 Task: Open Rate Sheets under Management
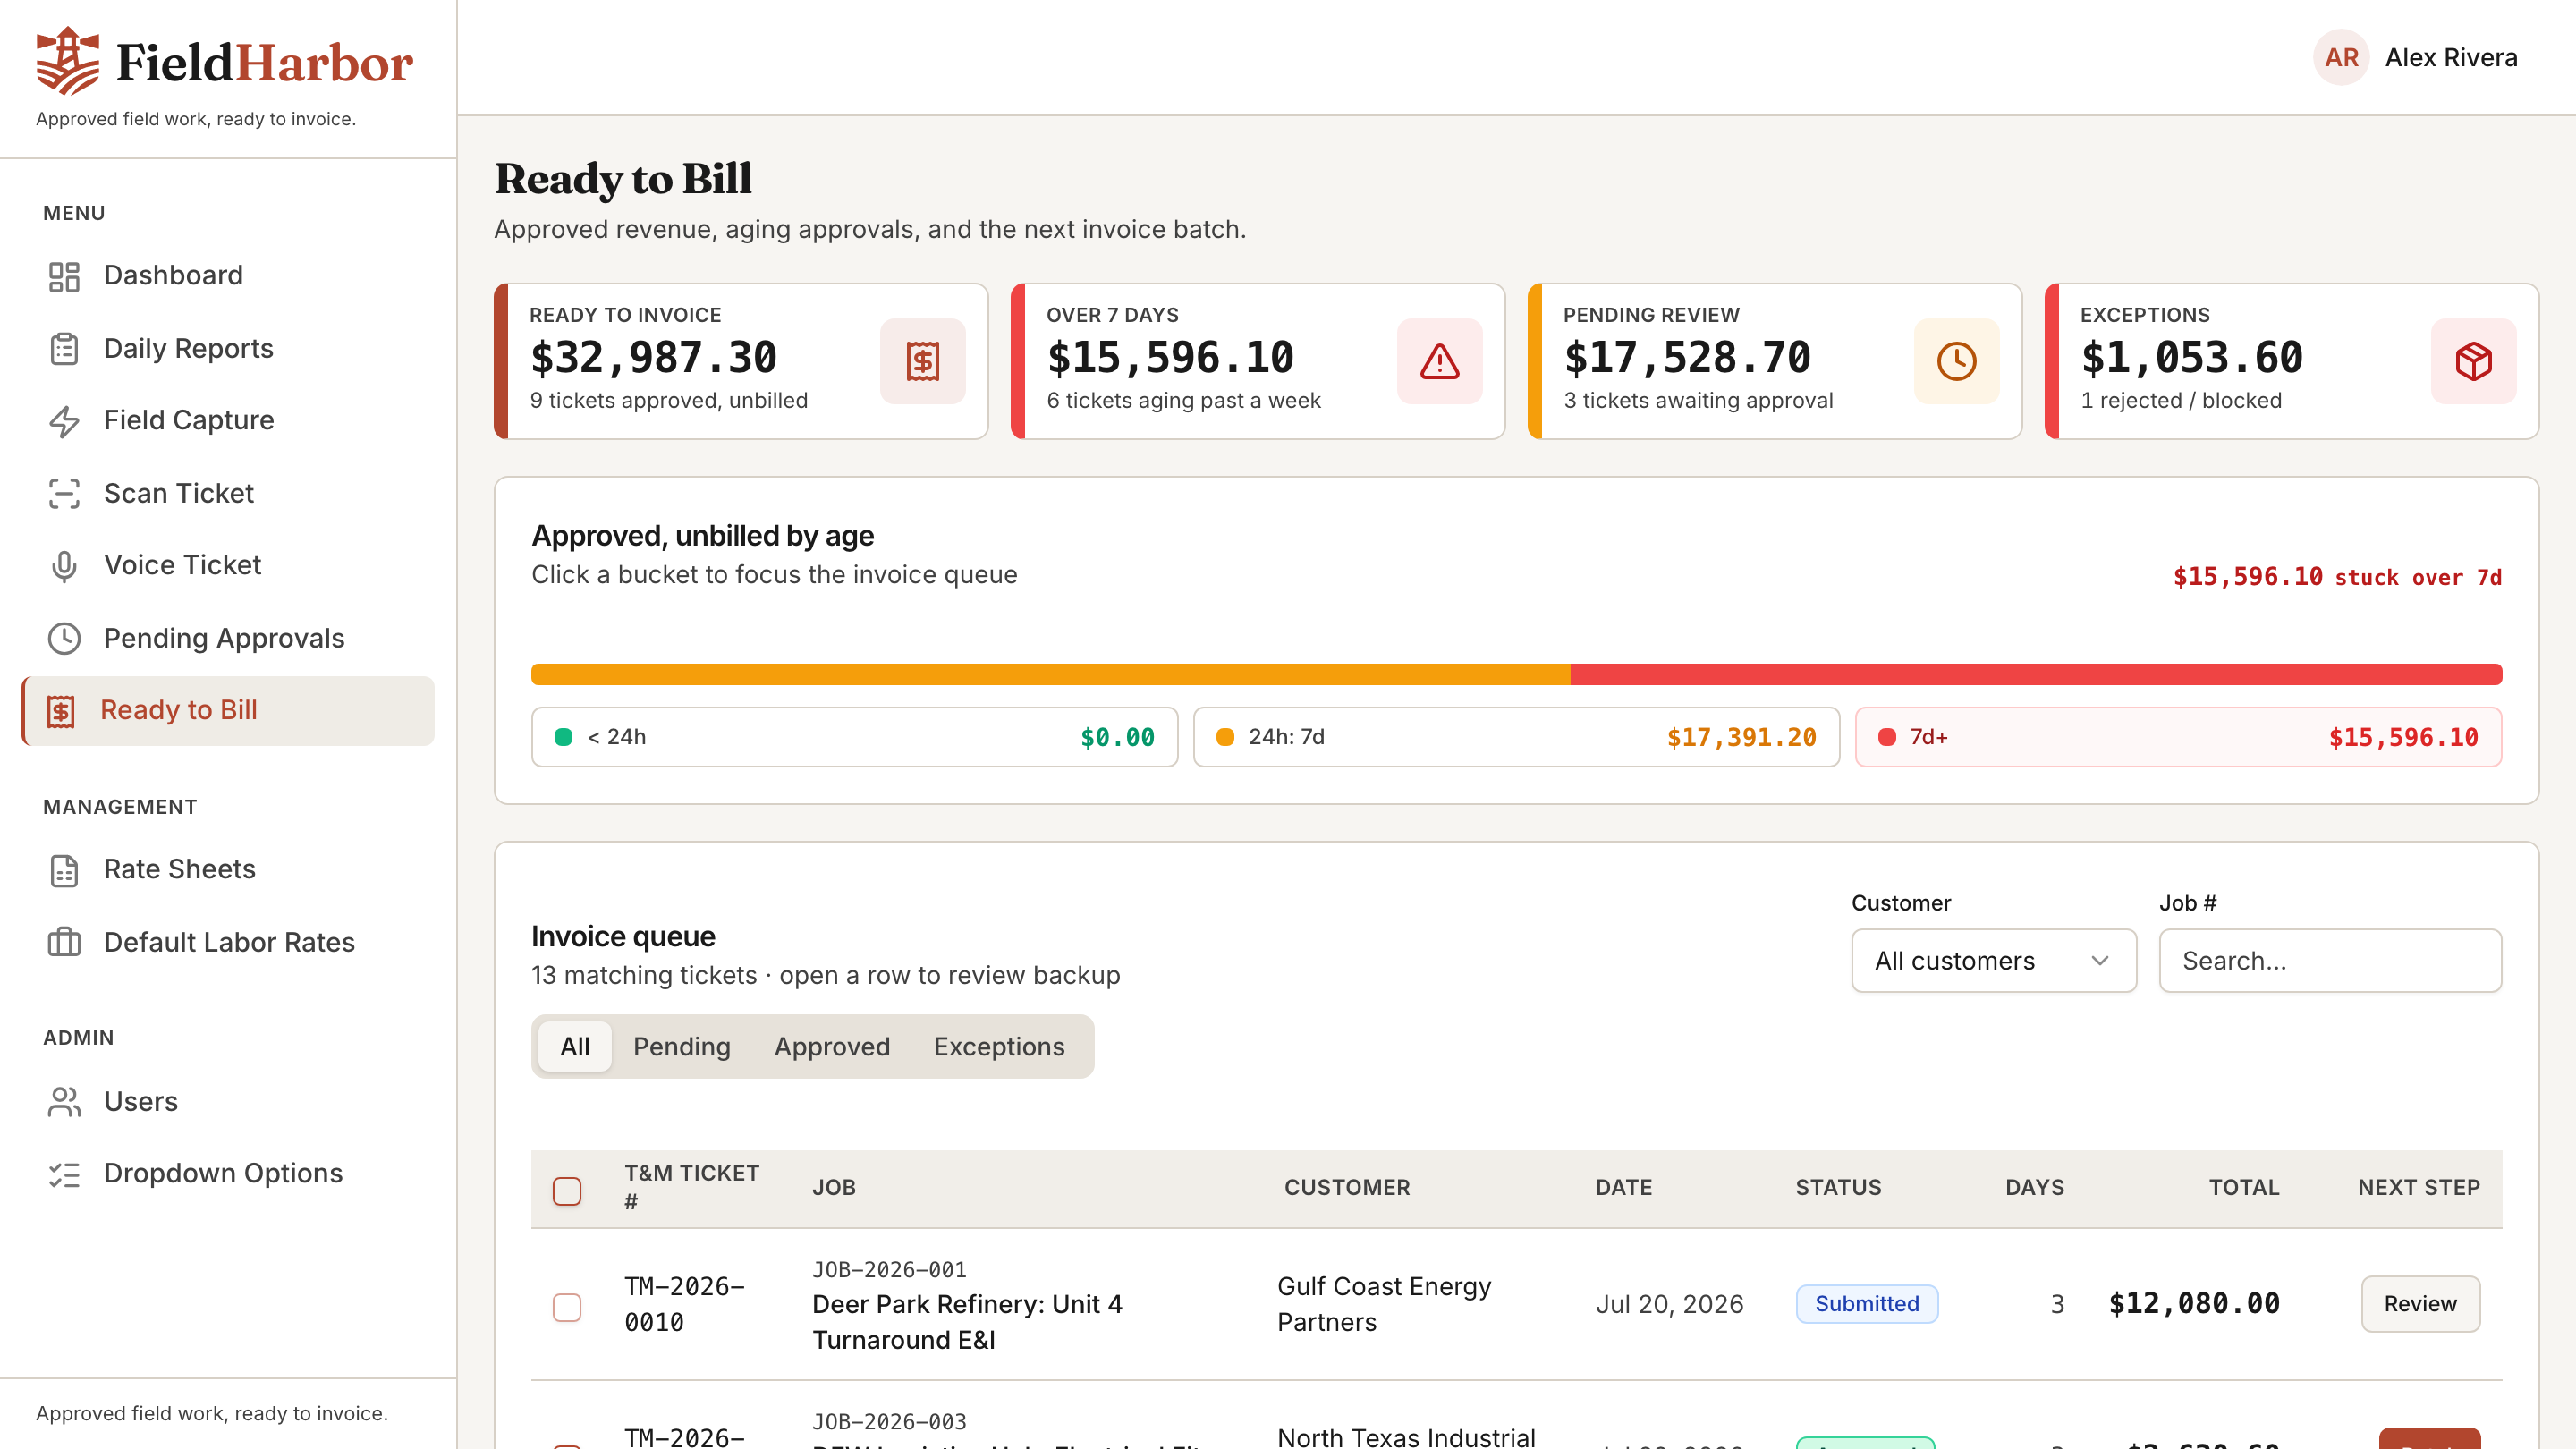point(228,870)
